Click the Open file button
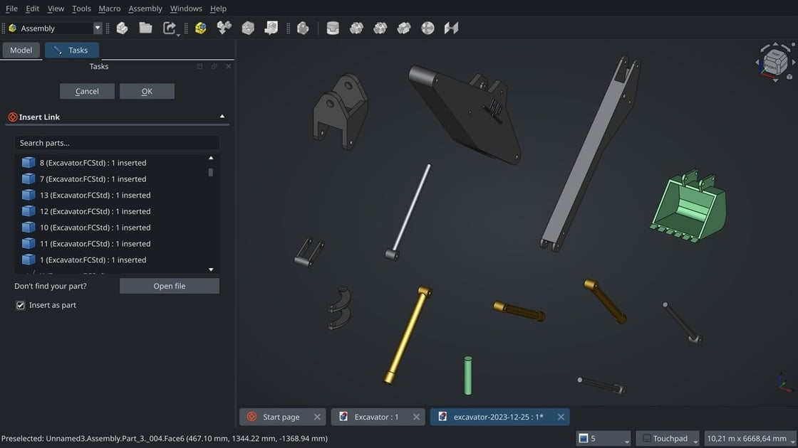Viewport: 798px width, 448px height. pyautogui.click(x=169, y=285)
